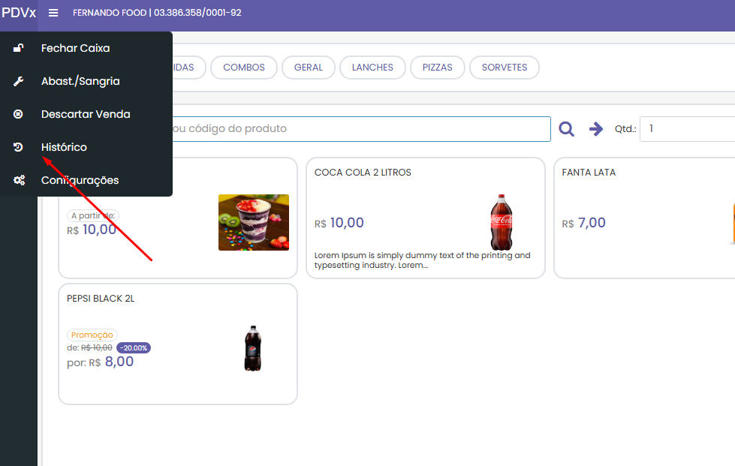Open the Histórico menu item
This screenshot has height=466, width=735.
pyautogui.click(x=64, y=147)
